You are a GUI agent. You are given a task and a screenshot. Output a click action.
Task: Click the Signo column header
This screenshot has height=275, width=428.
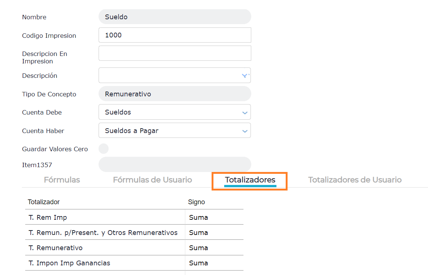[196, 202]
